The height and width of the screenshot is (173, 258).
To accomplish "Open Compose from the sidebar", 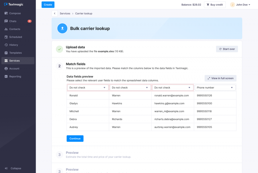I will point(15,13).
